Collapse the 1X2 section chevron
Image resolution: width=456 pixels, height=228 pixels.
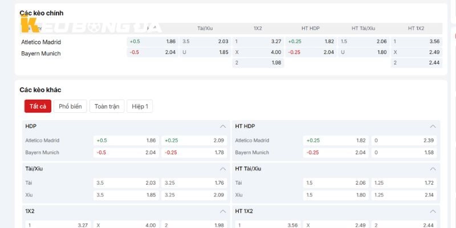[223, 211]
